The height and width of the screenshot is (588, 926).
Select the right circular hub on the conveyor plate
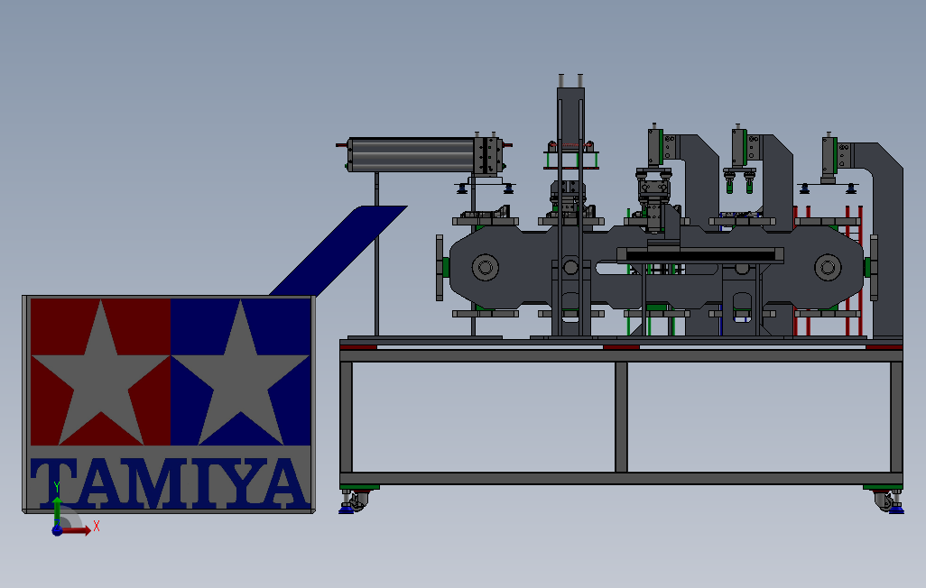828,268
